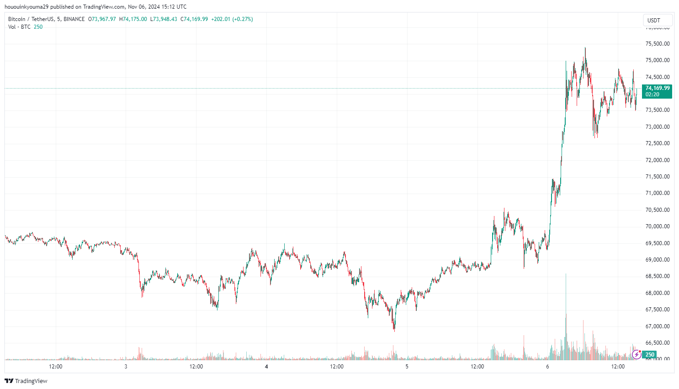Click the username hououinkyouma29 in header
The width and height of the screenshot is (679, 389).
(26, 7)
